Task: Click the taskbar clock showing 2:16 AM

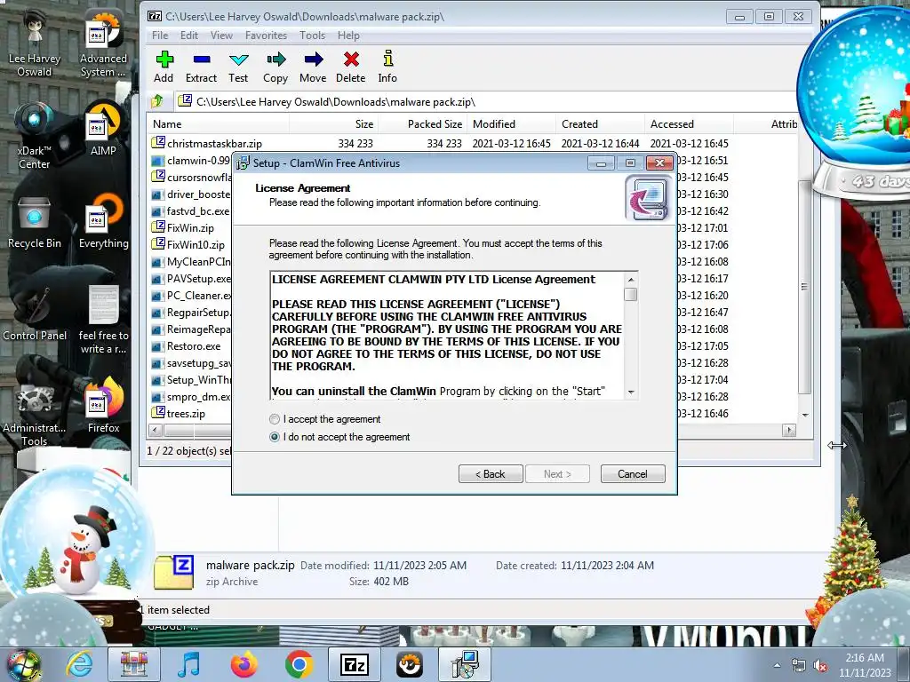Action: 865,665
